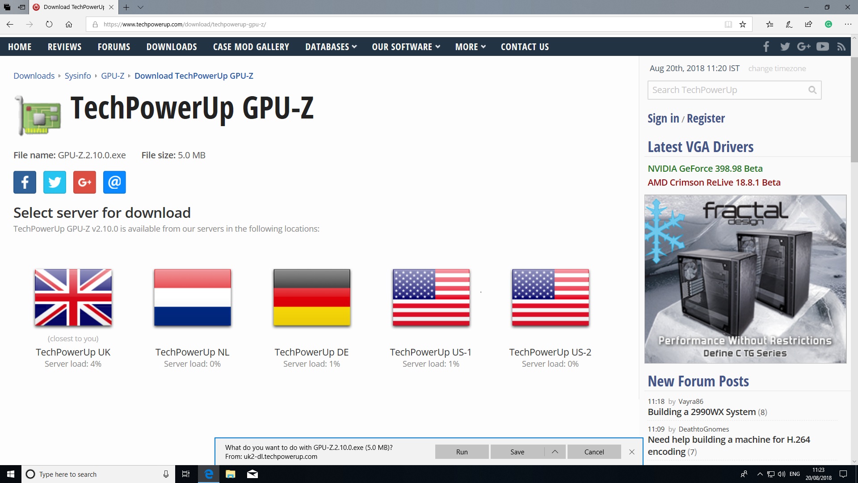Open NVIDIA GeForce 398.98 Beta link
The image size is (858, 483).
705,169
